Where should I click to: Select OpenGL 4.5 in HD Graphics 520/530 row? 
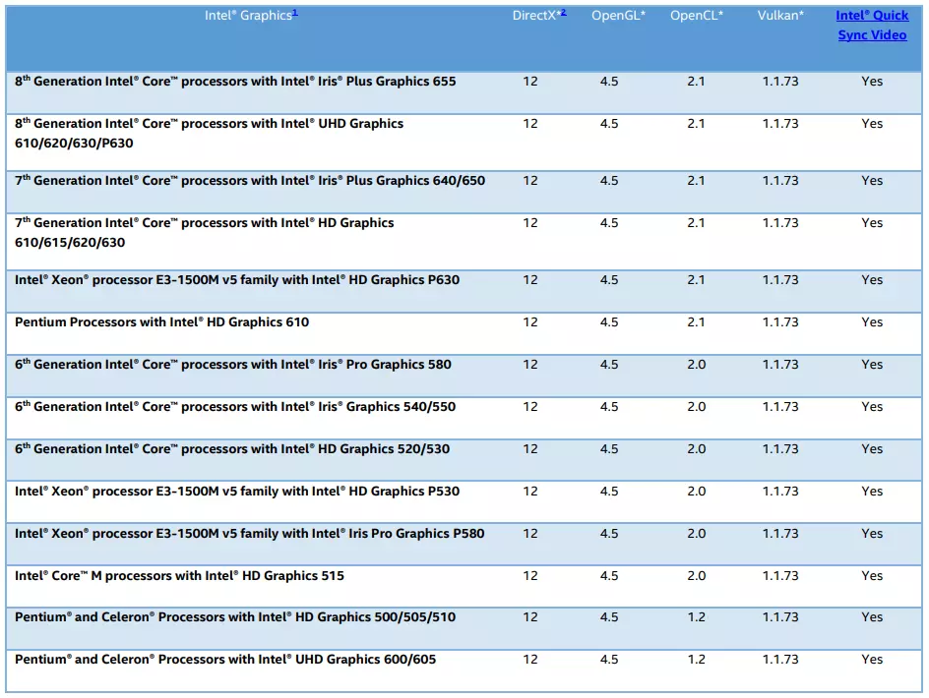point(609,448)
